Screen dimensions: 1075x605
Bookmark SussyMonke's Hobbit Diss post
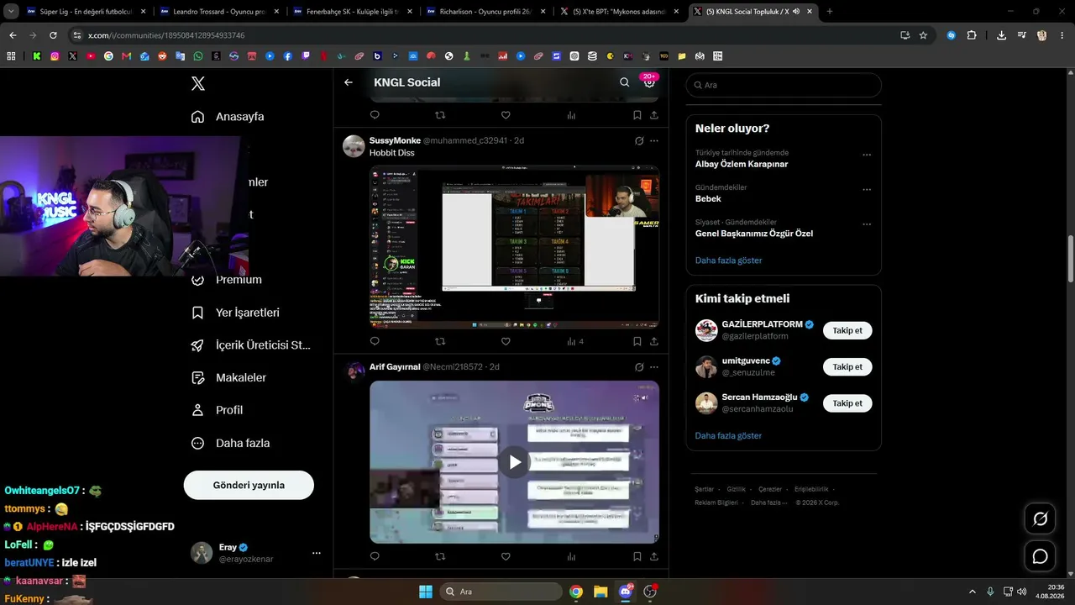tap(637, 341)
